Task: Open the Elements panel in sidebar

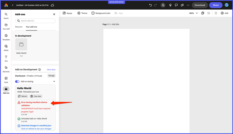Action: point(6,69)
